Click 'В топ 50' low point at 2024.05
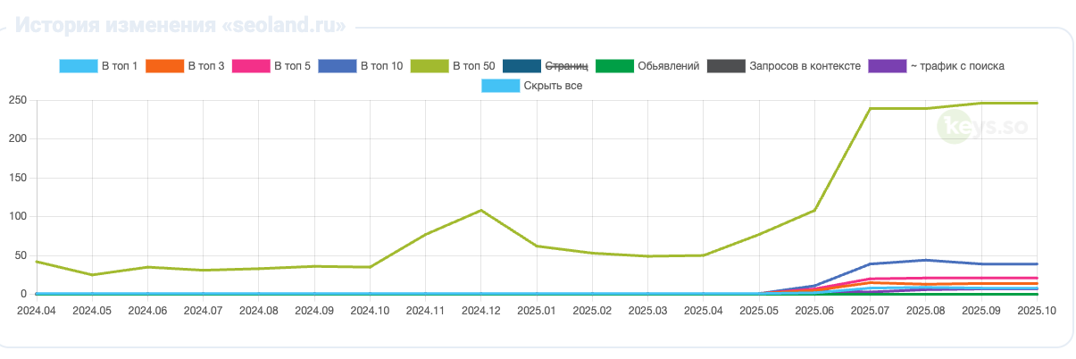This screenshot has height=359, width=1076. (92, 275)
